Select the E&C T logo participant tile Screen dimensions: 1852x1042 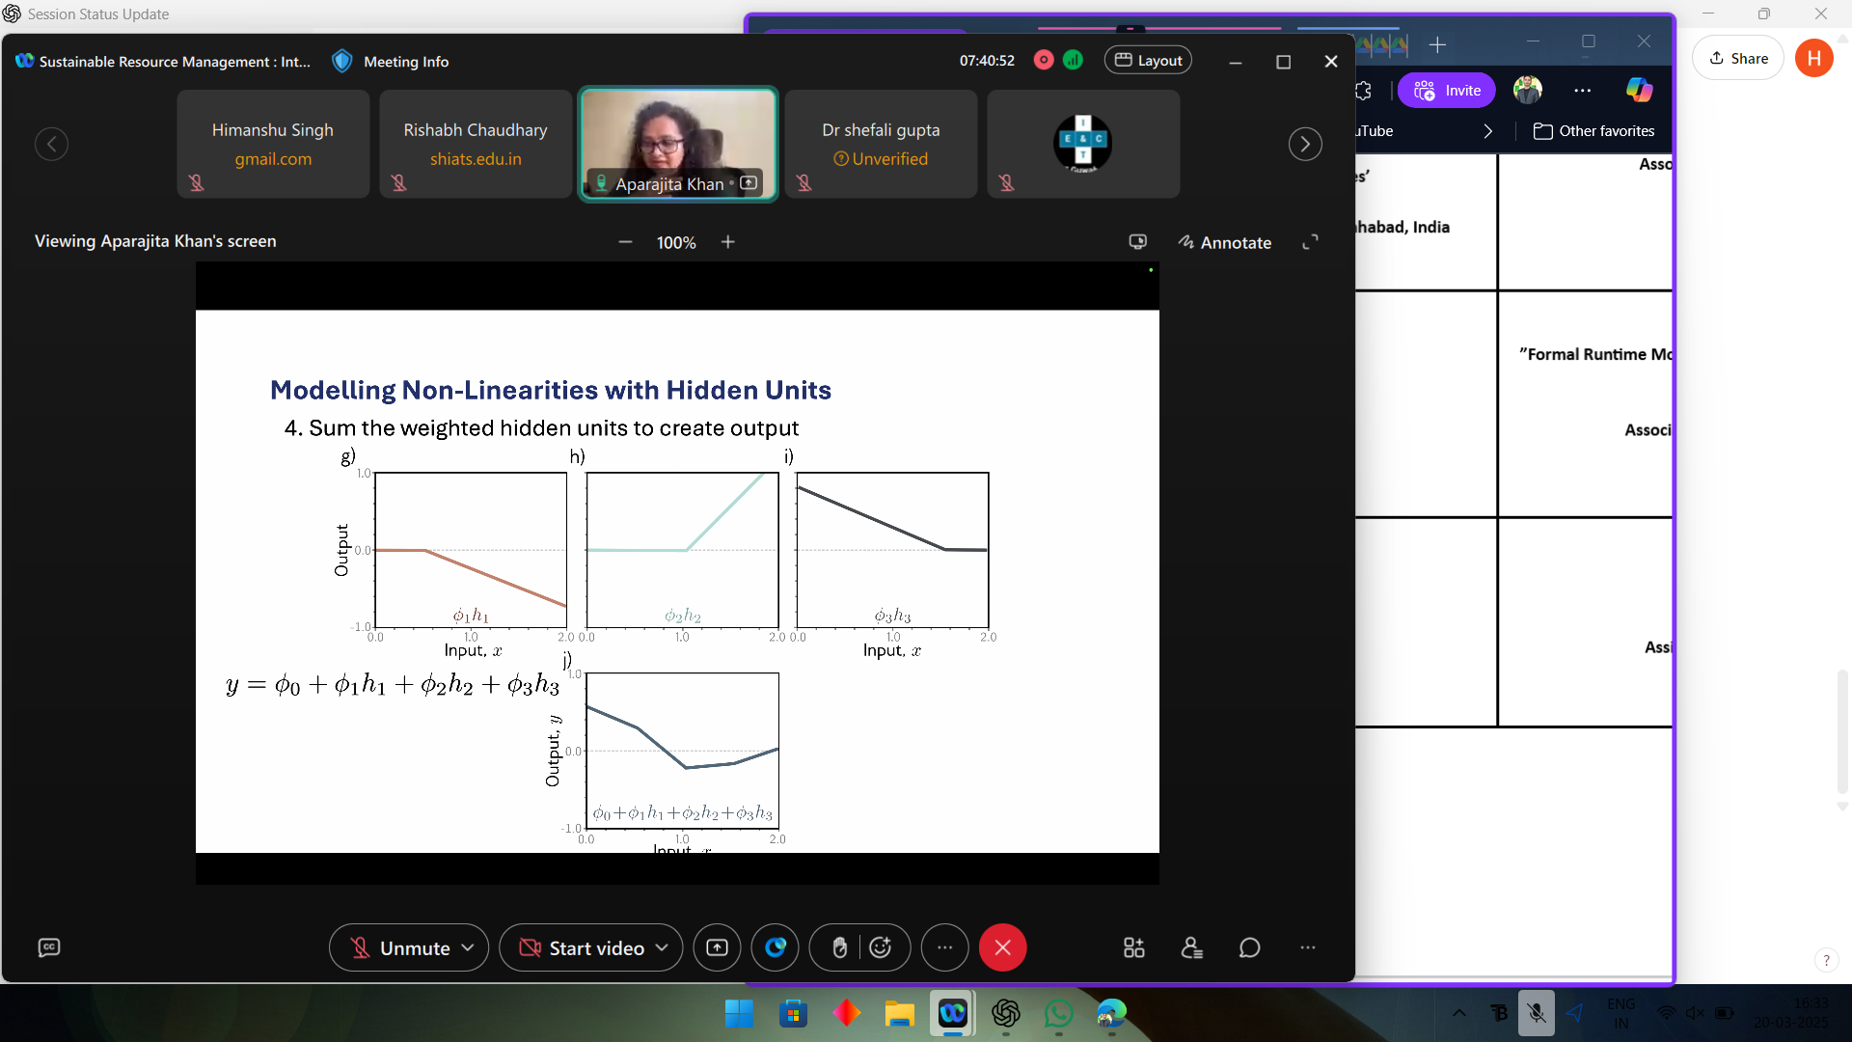click(x=1083, y=144)
